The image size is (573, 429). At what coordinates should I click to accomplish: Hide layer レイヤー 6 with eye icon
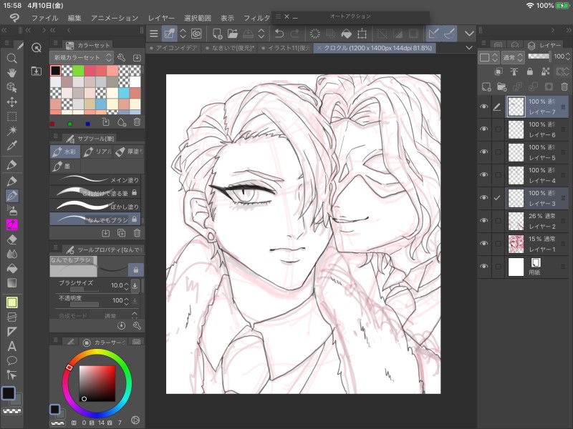point(484,129)
